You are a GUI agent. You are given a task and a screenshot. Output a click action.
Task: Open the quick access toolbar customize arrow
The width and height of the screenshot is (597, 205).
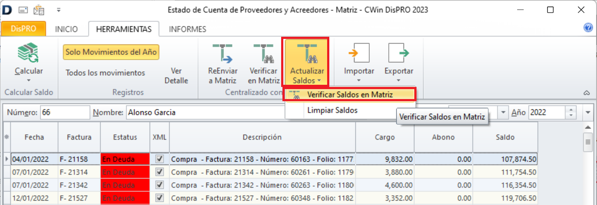[x=59, y=10]
